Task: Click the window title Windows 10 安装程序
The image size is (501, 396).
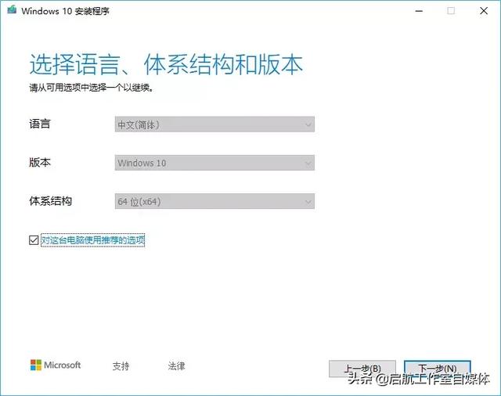Action: [x=66, y=11]
